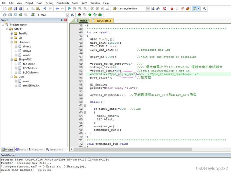Select usart.c in the project tree
Viewport: 231px width, 173px height.
(x=27, y=55)
